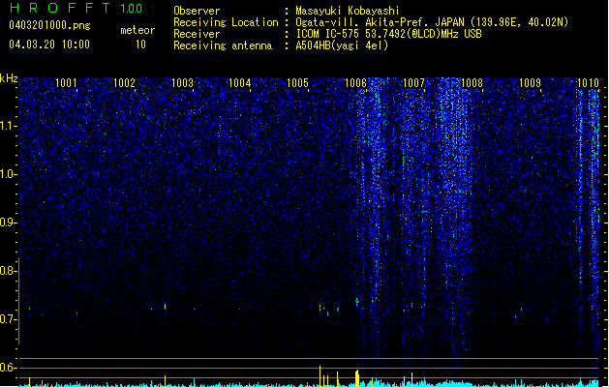This screenshot has width=609, height=387.
Task: Click the 1008 time marker
Action: [472, 82]
